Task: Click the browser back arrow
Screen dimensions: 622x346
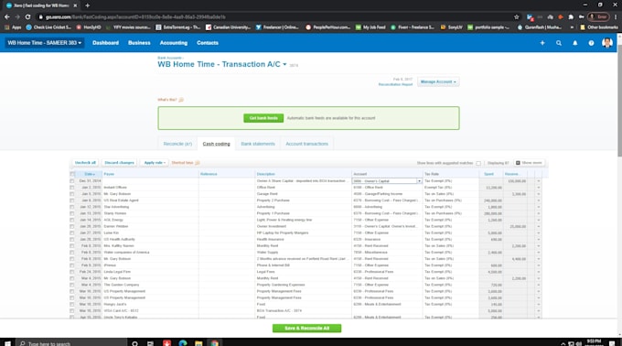Action: pyautogui.click(x=6, y=17)
